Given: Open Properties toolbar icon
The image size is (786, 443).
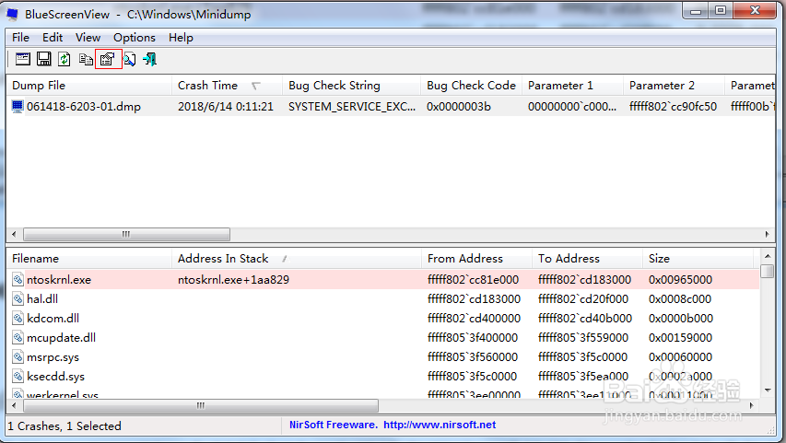Looking at the screenshot, I should click(x=108, y=59).
